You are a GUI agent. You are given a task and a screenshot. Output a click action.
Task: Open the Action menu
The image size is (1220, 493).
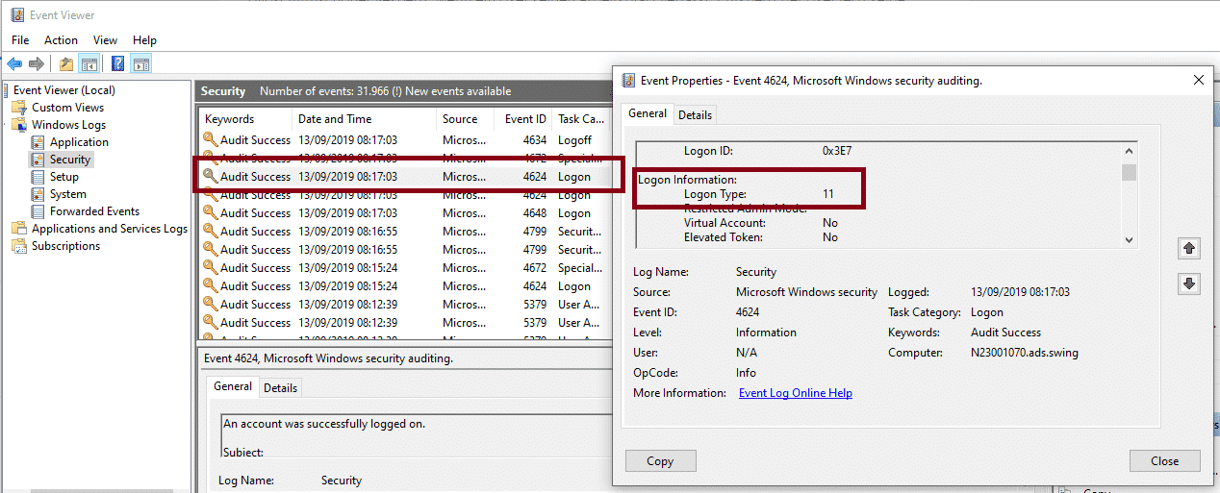61,40
